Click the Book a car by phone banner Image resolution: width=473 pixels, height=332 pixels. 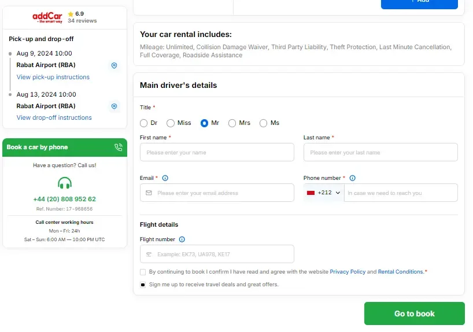(x=65, y=147)
